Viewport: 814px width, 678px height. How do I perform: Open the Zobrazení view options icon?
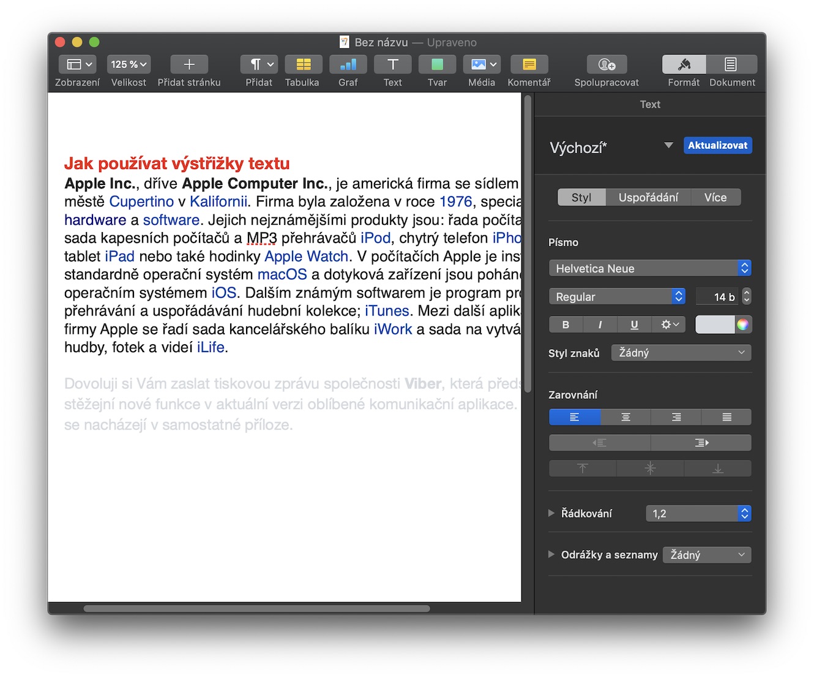point(77,64)
